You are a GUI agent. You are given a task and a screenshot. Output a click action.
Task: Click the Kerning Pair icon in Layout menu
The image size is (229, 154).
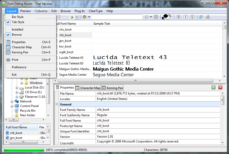click(x=8, y=52)
